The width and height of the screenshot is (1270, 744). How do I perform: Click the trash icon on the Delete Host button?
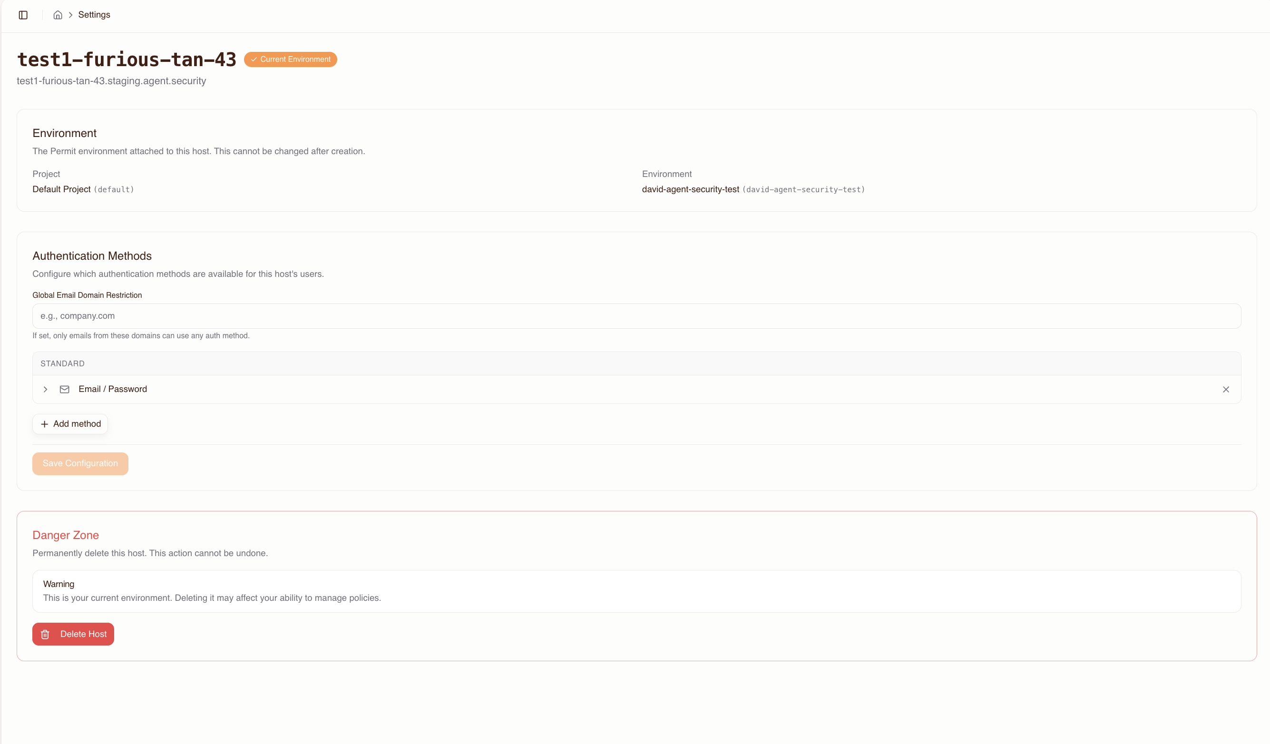pyautogui.click(x=45, y=634)
